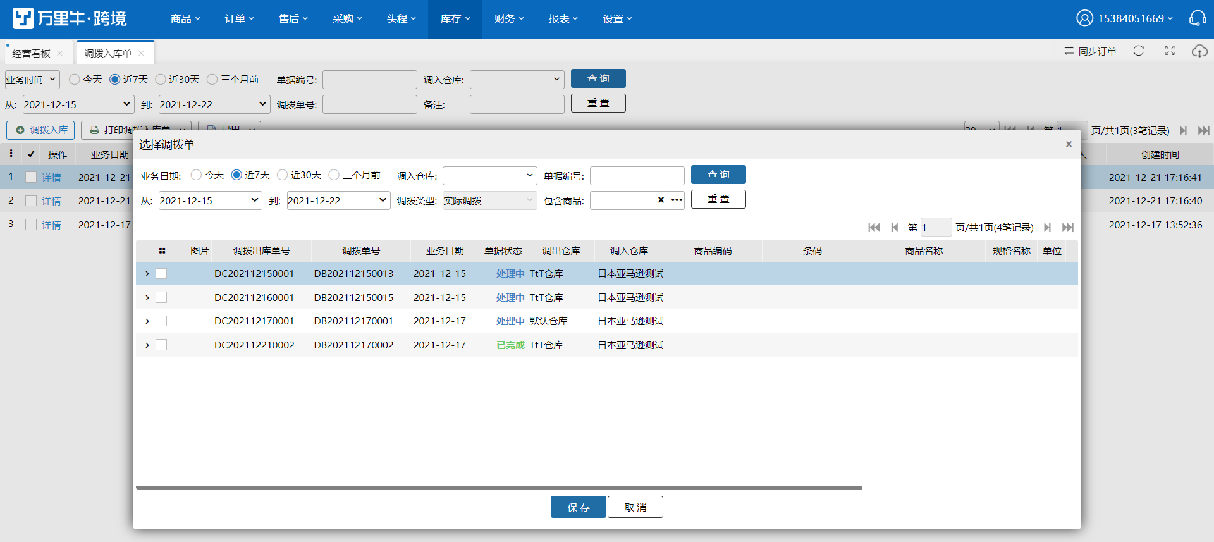Click the refresh icon in the tab bar
Image resolution: width=1214 pixels, height=542 pixels.
tap(1139, 51)
